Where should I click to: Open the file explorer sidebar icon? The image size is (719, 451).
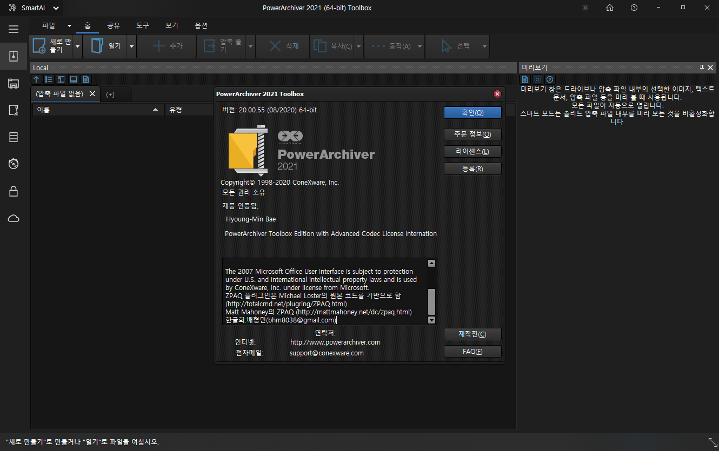click(14, 83)
